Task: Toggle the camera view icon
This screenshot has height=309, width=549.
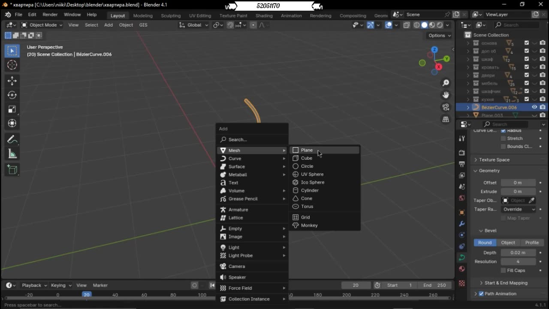Action: pos(446,107)
